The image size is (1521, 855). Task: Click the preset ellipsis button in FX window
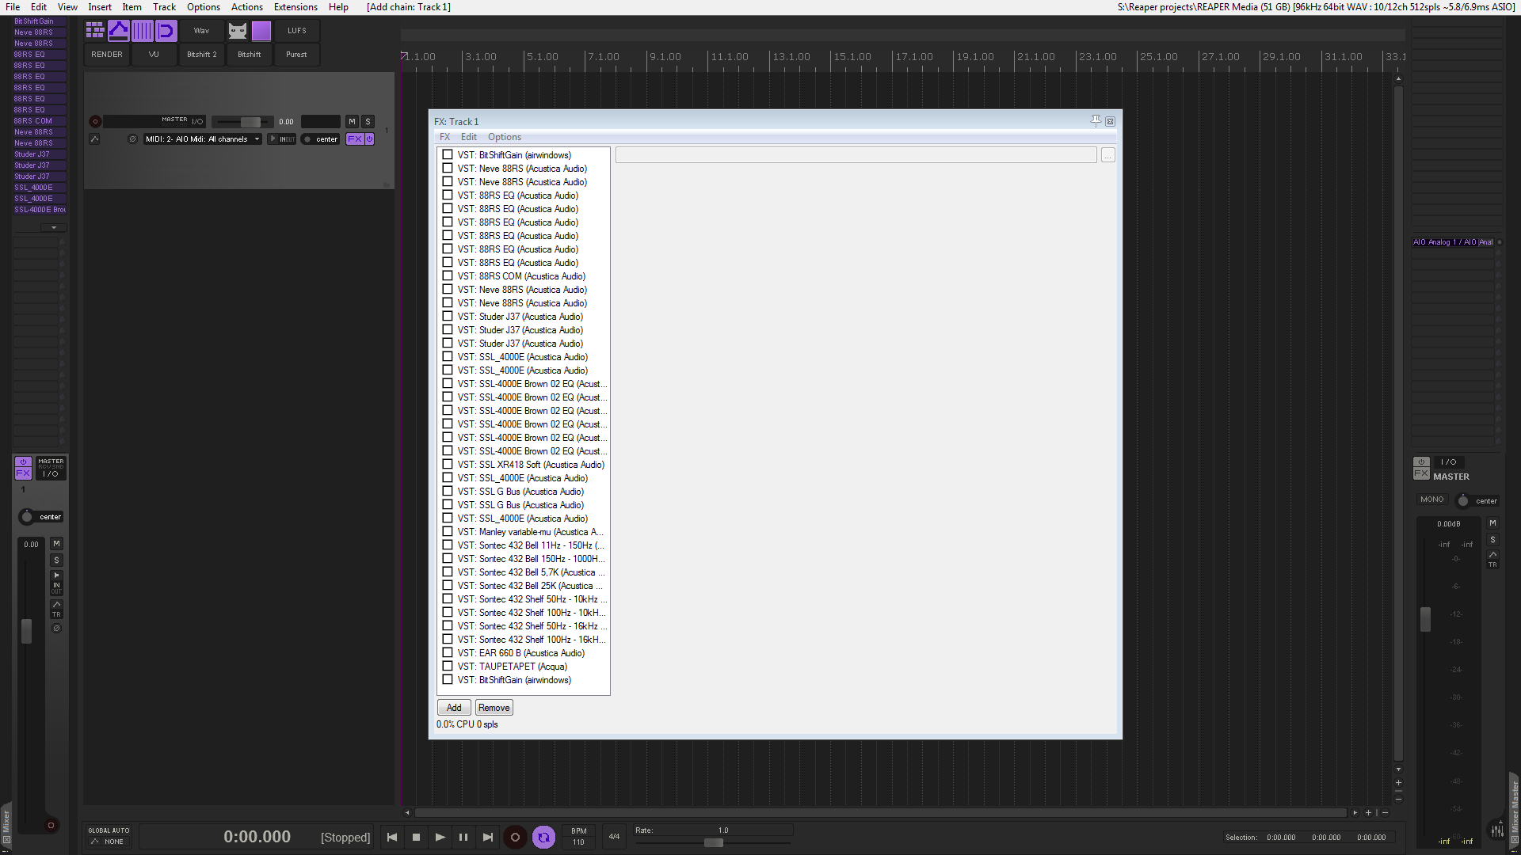coord(1107,156)
